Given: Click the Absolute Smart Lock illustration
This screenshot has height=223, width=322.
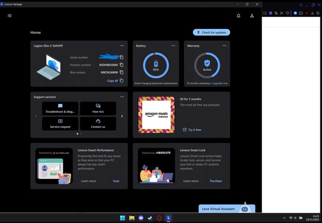Looking at the screenshot, I should tap(157, 166).
